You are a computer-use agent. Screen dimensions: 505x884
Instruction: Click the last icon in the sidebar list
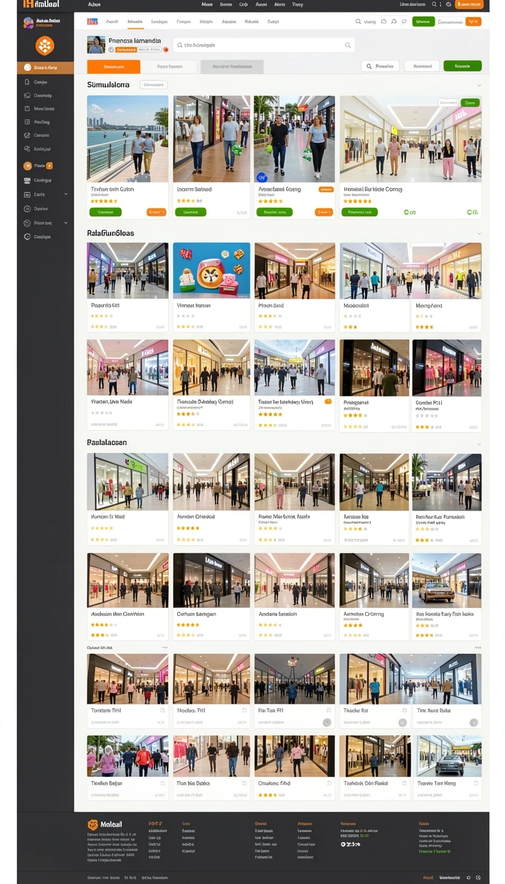(27, 237)
